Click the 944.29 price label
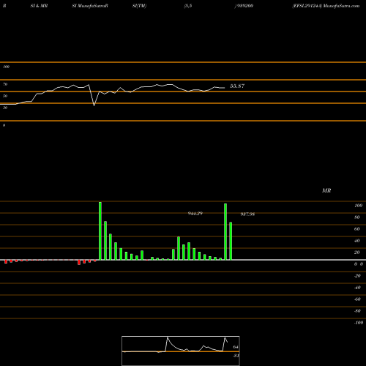366x366 pixels. pyautogui.click(x=195, y=214)
